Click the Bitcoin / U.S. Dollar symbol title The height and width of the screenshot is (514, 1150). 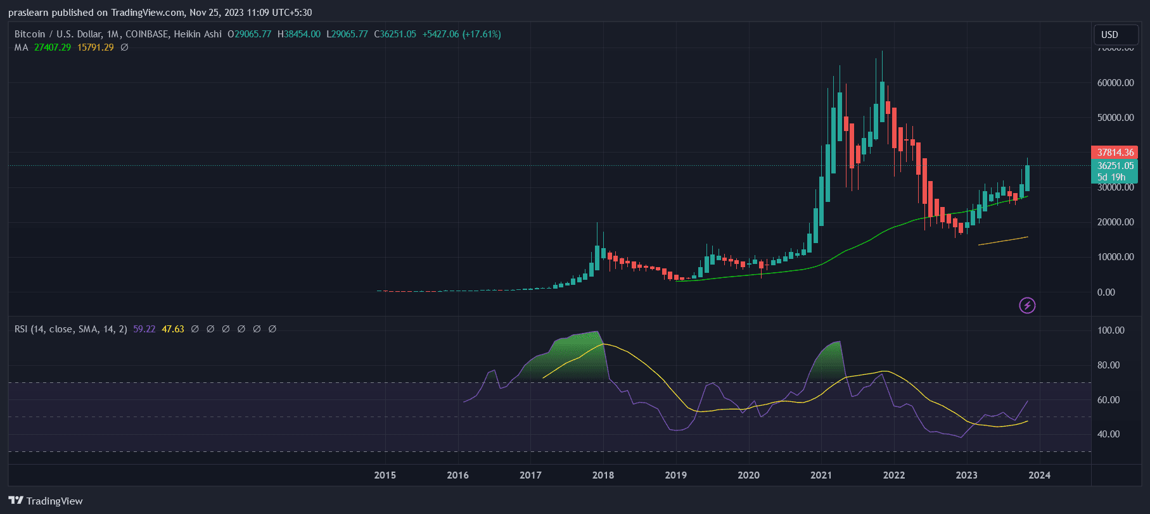[57, 34]
